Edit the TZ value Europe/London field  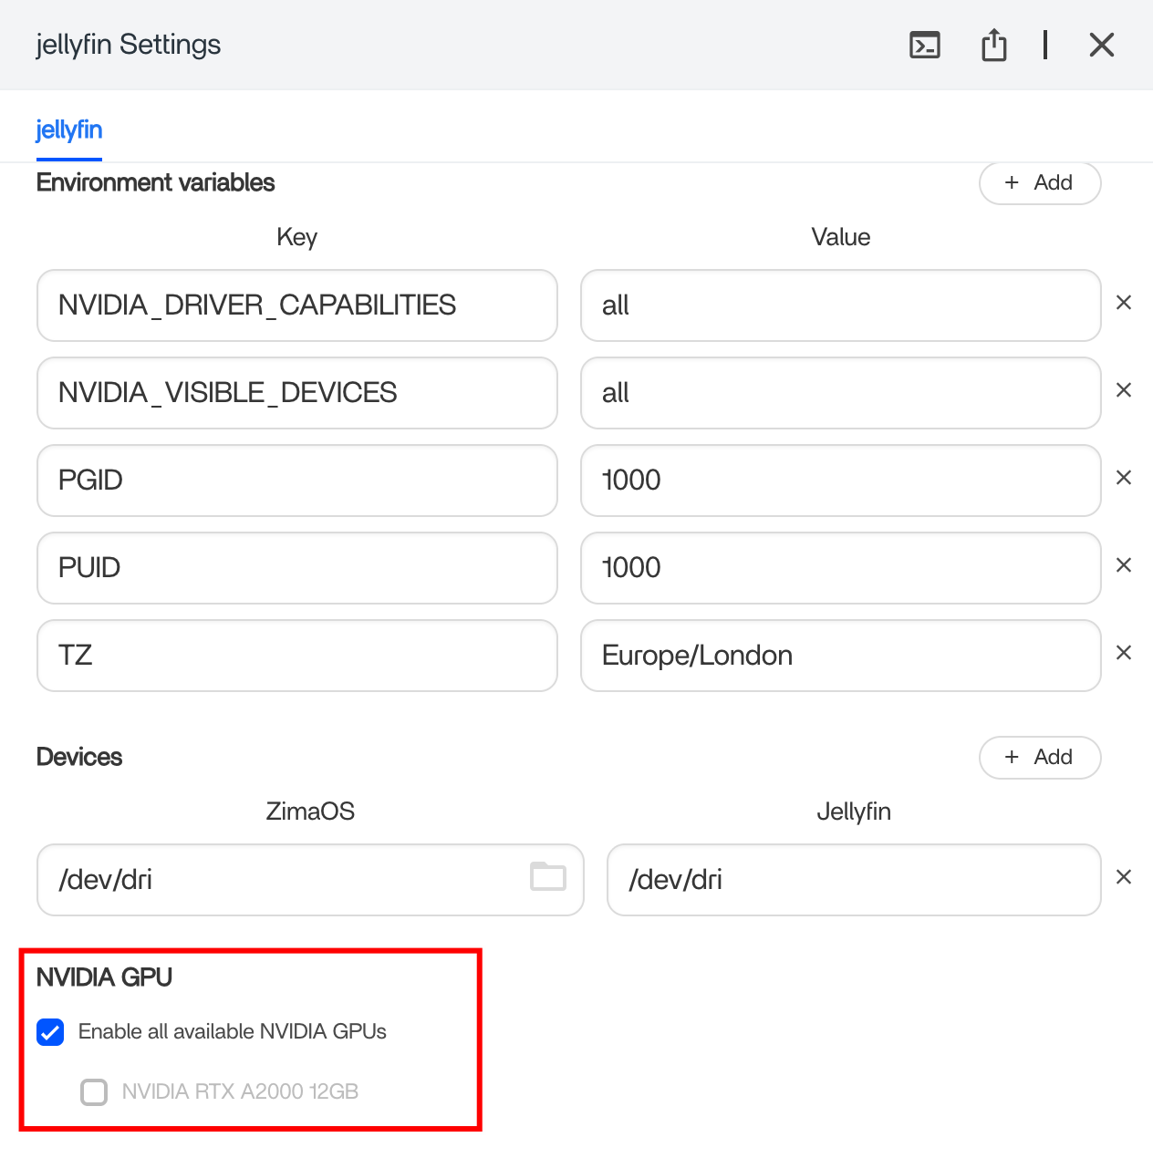(x=839, y=656)
